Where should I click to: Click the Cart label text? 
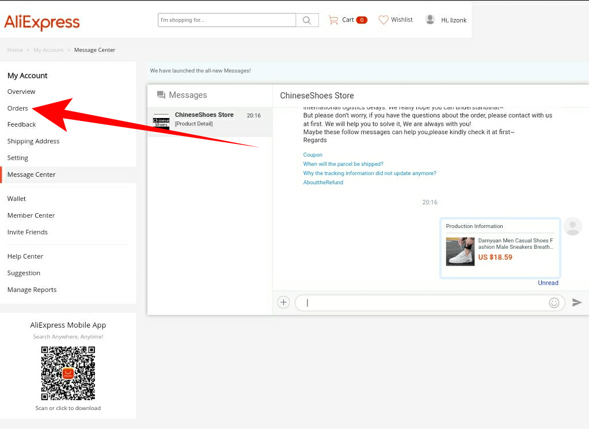click(348, 20)
